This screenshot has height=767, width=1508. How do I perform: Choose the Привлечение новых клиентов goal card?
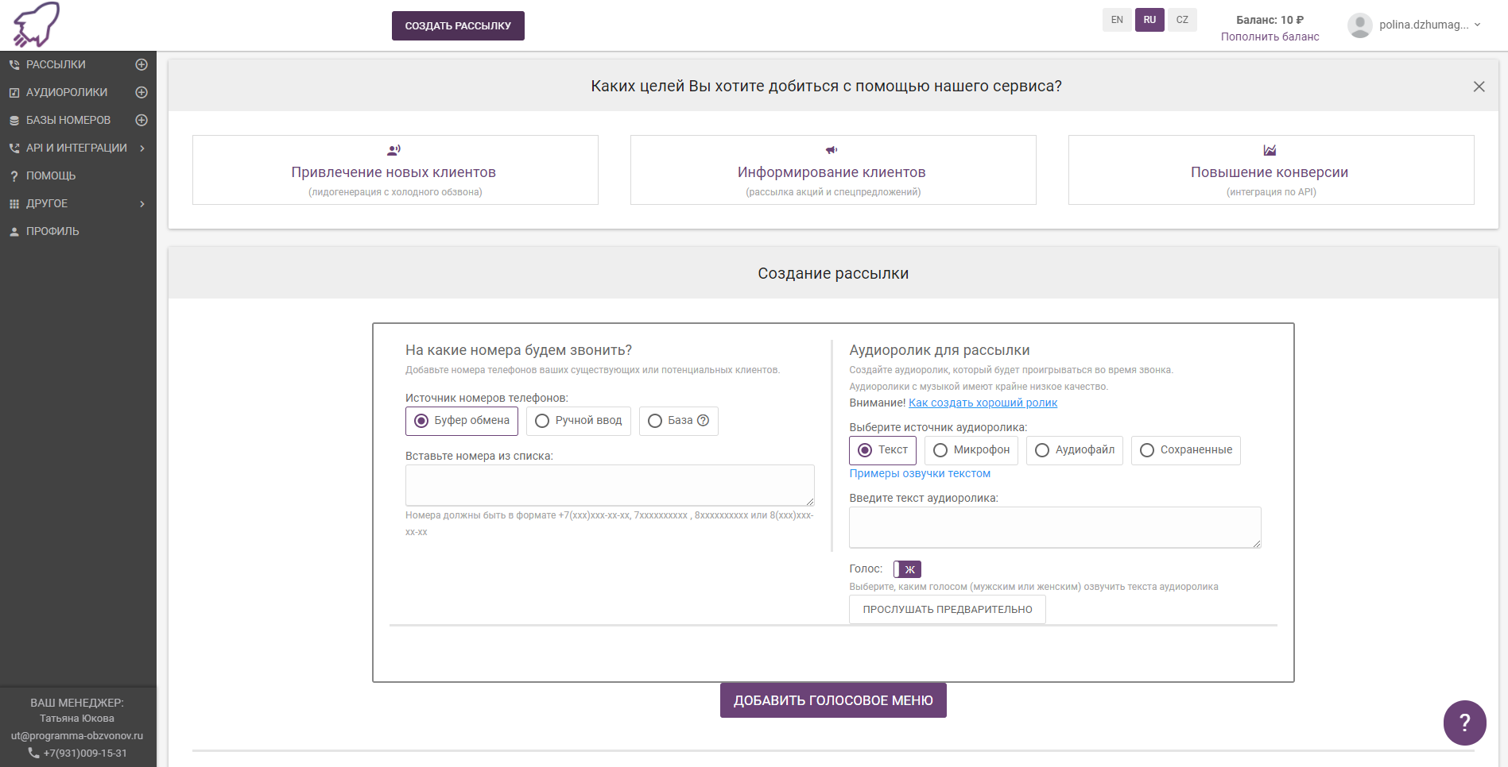pos(395,170)
